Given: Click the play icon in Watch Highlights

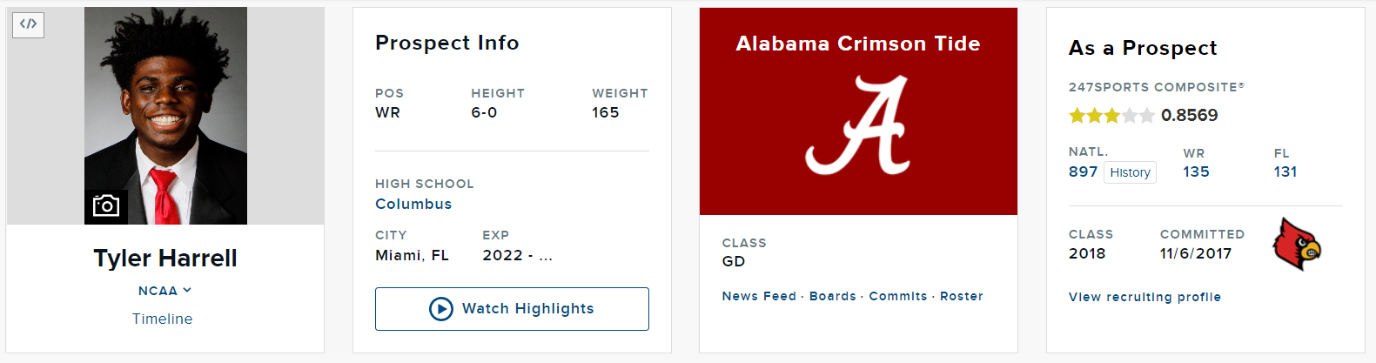Looking at the screenshot, I should 441,309.
